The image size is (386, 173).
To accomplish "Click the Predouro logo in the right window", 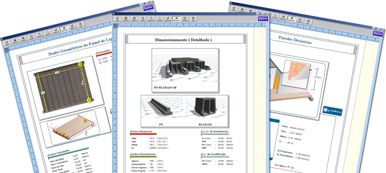I will tap(332, 111).
